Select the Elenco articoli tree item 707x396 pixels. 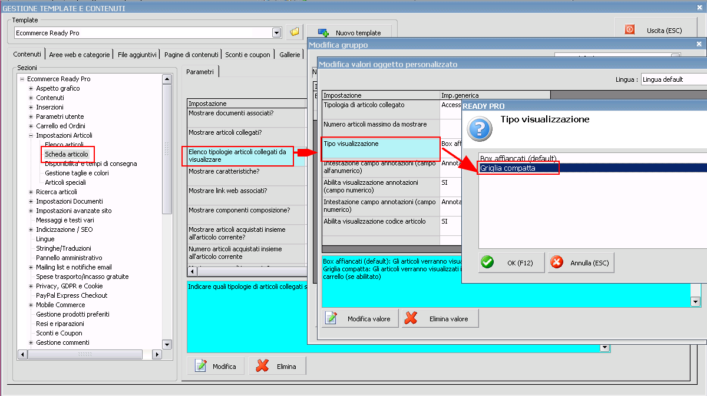coord(64,145)
